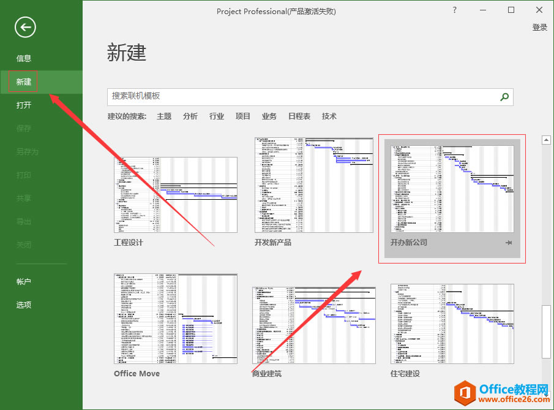Search suggested category 技术
The width and height of the screenshot is (554, 410).
(x=329, y=116)
